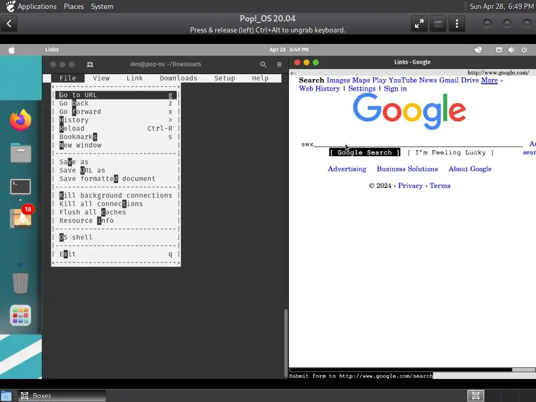536x402 pixels.
Task: Click the displays icon in guest panel
Action: (x=478, y=50)
